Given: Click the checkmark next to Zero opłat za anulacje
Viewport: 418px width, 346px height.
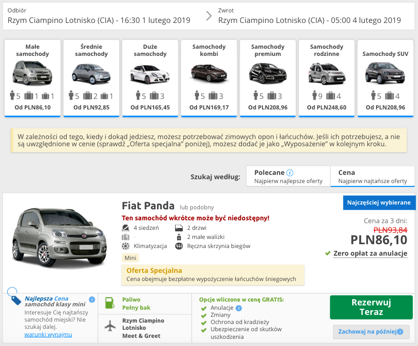Looking at the screenshot, I should pos(328,253).
